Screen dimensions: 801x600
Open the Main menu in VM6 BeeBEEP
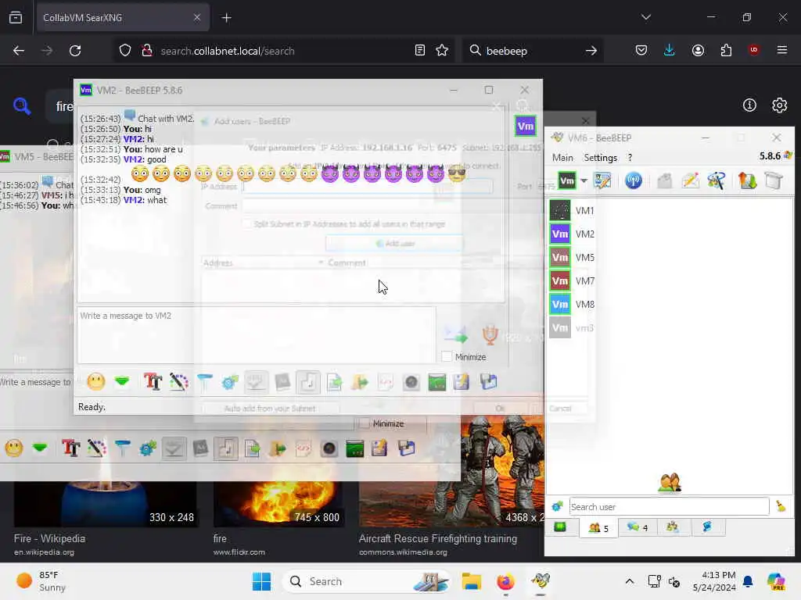562,158
